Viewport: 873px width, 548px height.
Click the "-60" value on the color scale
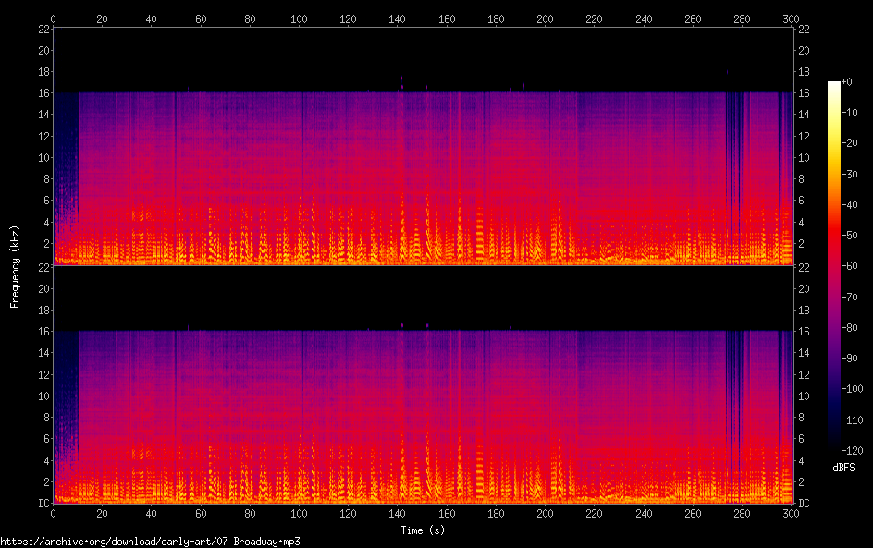tap(849, 266)
